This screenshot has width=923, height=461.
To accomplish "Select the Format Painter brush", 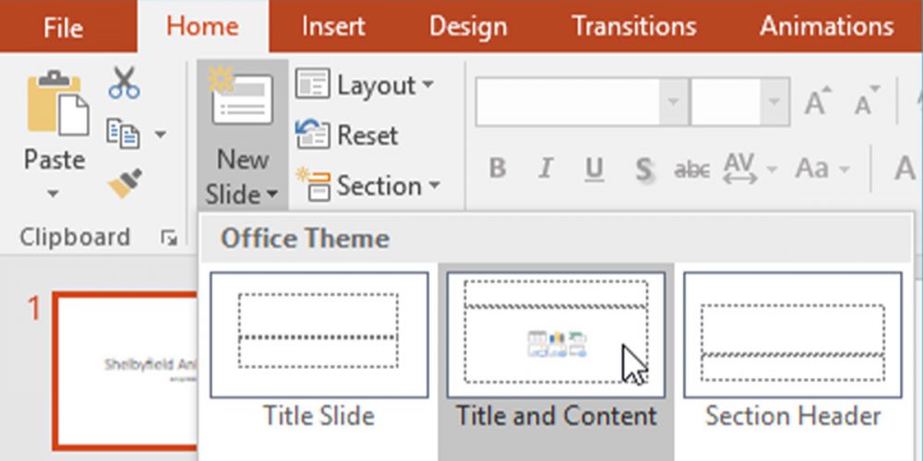I will point(124,185).
